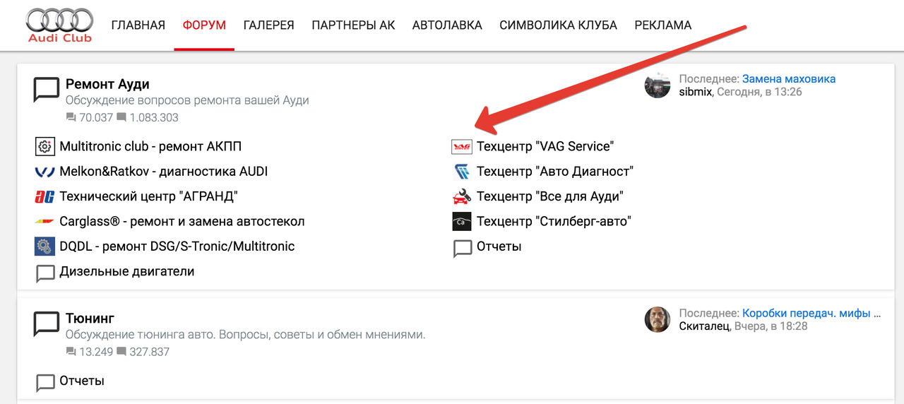Click the Carglass logo icon
This screenshot has width=904, height=404.
44,222
